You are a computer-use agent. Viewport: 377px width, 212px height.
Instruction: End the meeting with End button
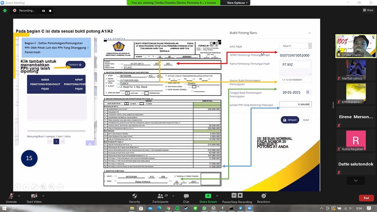[x=366, y=198]
